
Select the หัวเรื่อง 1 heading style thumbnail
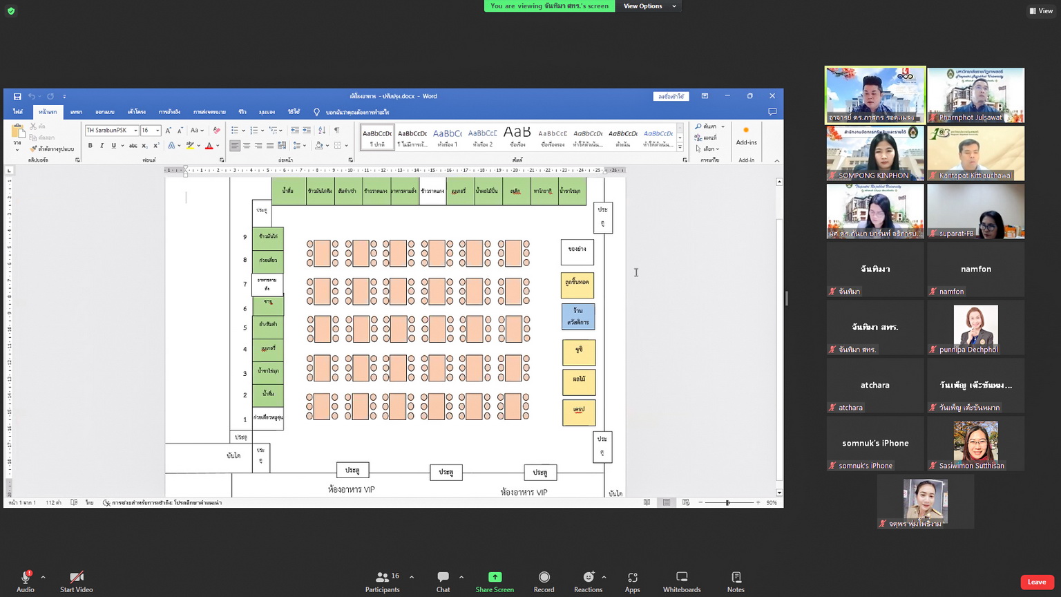447,136
